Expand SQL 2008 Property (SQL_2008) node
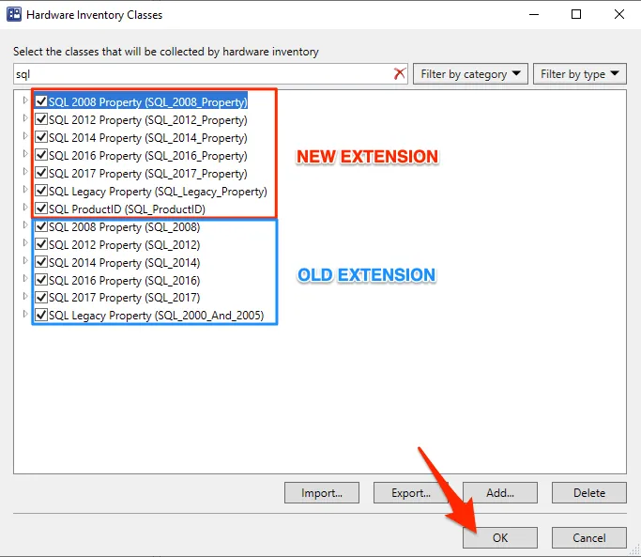Screen dimensions: 641x557 click(25, 225)
